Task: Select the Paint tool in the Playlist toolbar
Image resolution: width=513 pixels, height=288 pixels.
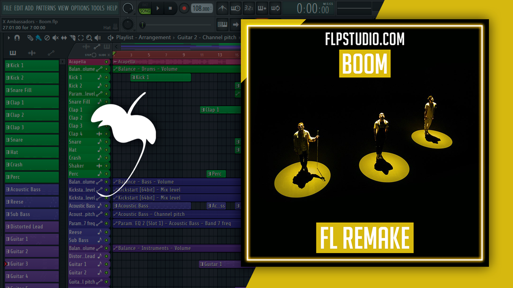Action: 38,38
